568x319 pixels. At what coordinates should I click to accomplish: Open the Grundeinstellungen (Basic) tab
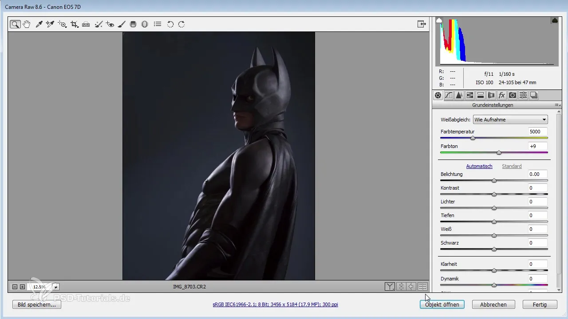(x=438, y=95)
